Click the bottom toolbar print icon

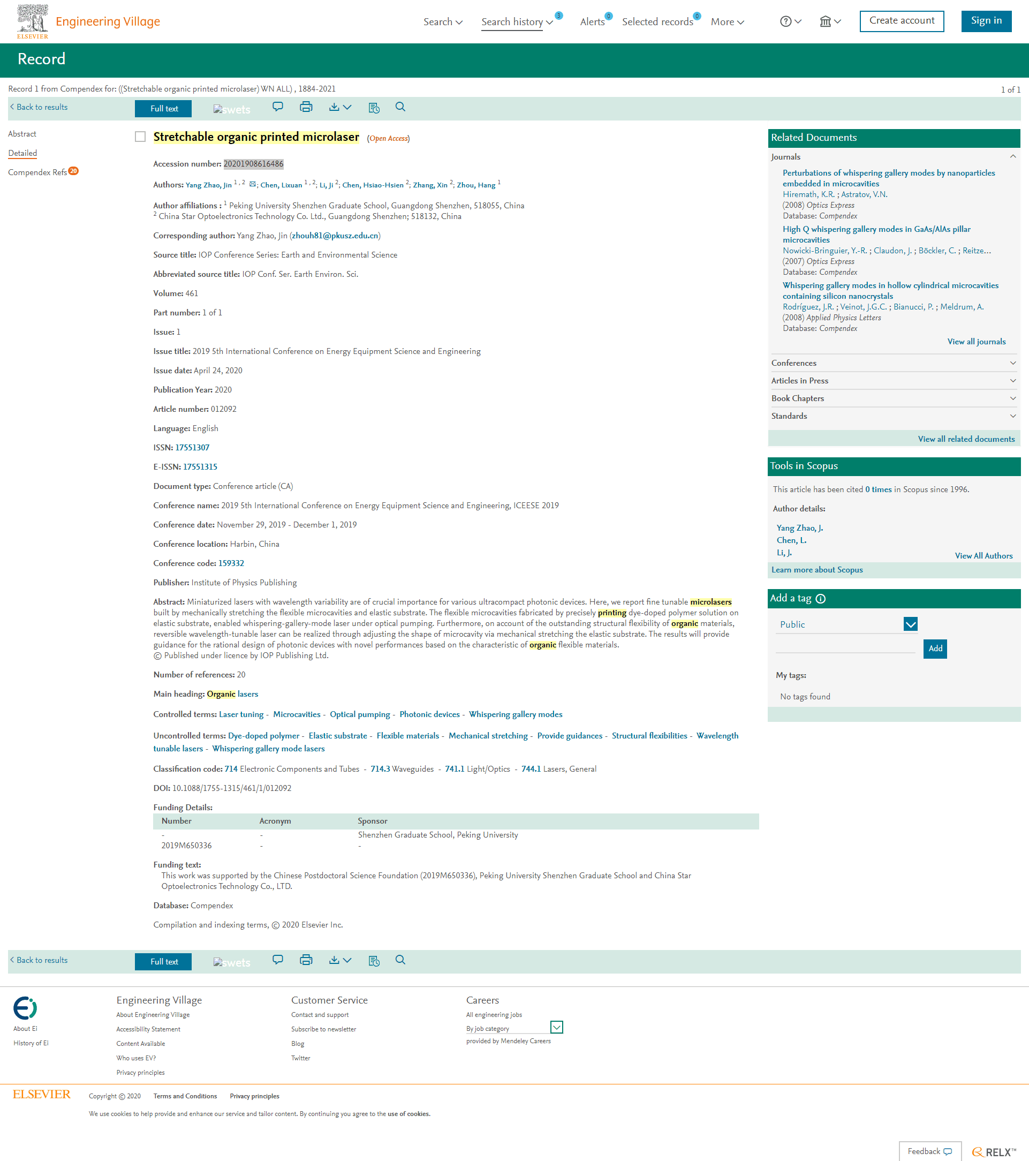(x=306, y=960)
